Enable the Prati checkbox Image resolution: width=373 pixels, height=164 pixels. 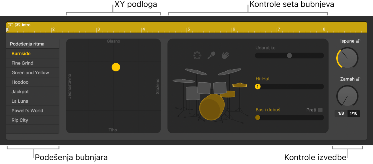point(320,110)
